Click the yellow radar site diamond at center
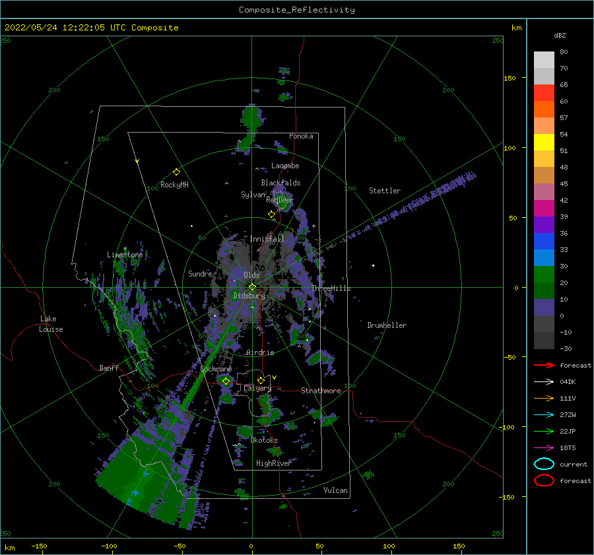 (252, 287)
